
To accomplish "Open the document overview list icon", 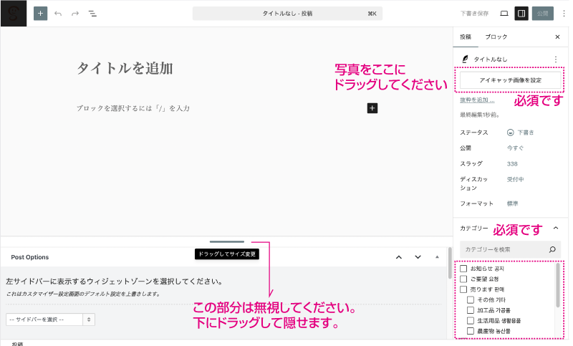I will [92, 14].
